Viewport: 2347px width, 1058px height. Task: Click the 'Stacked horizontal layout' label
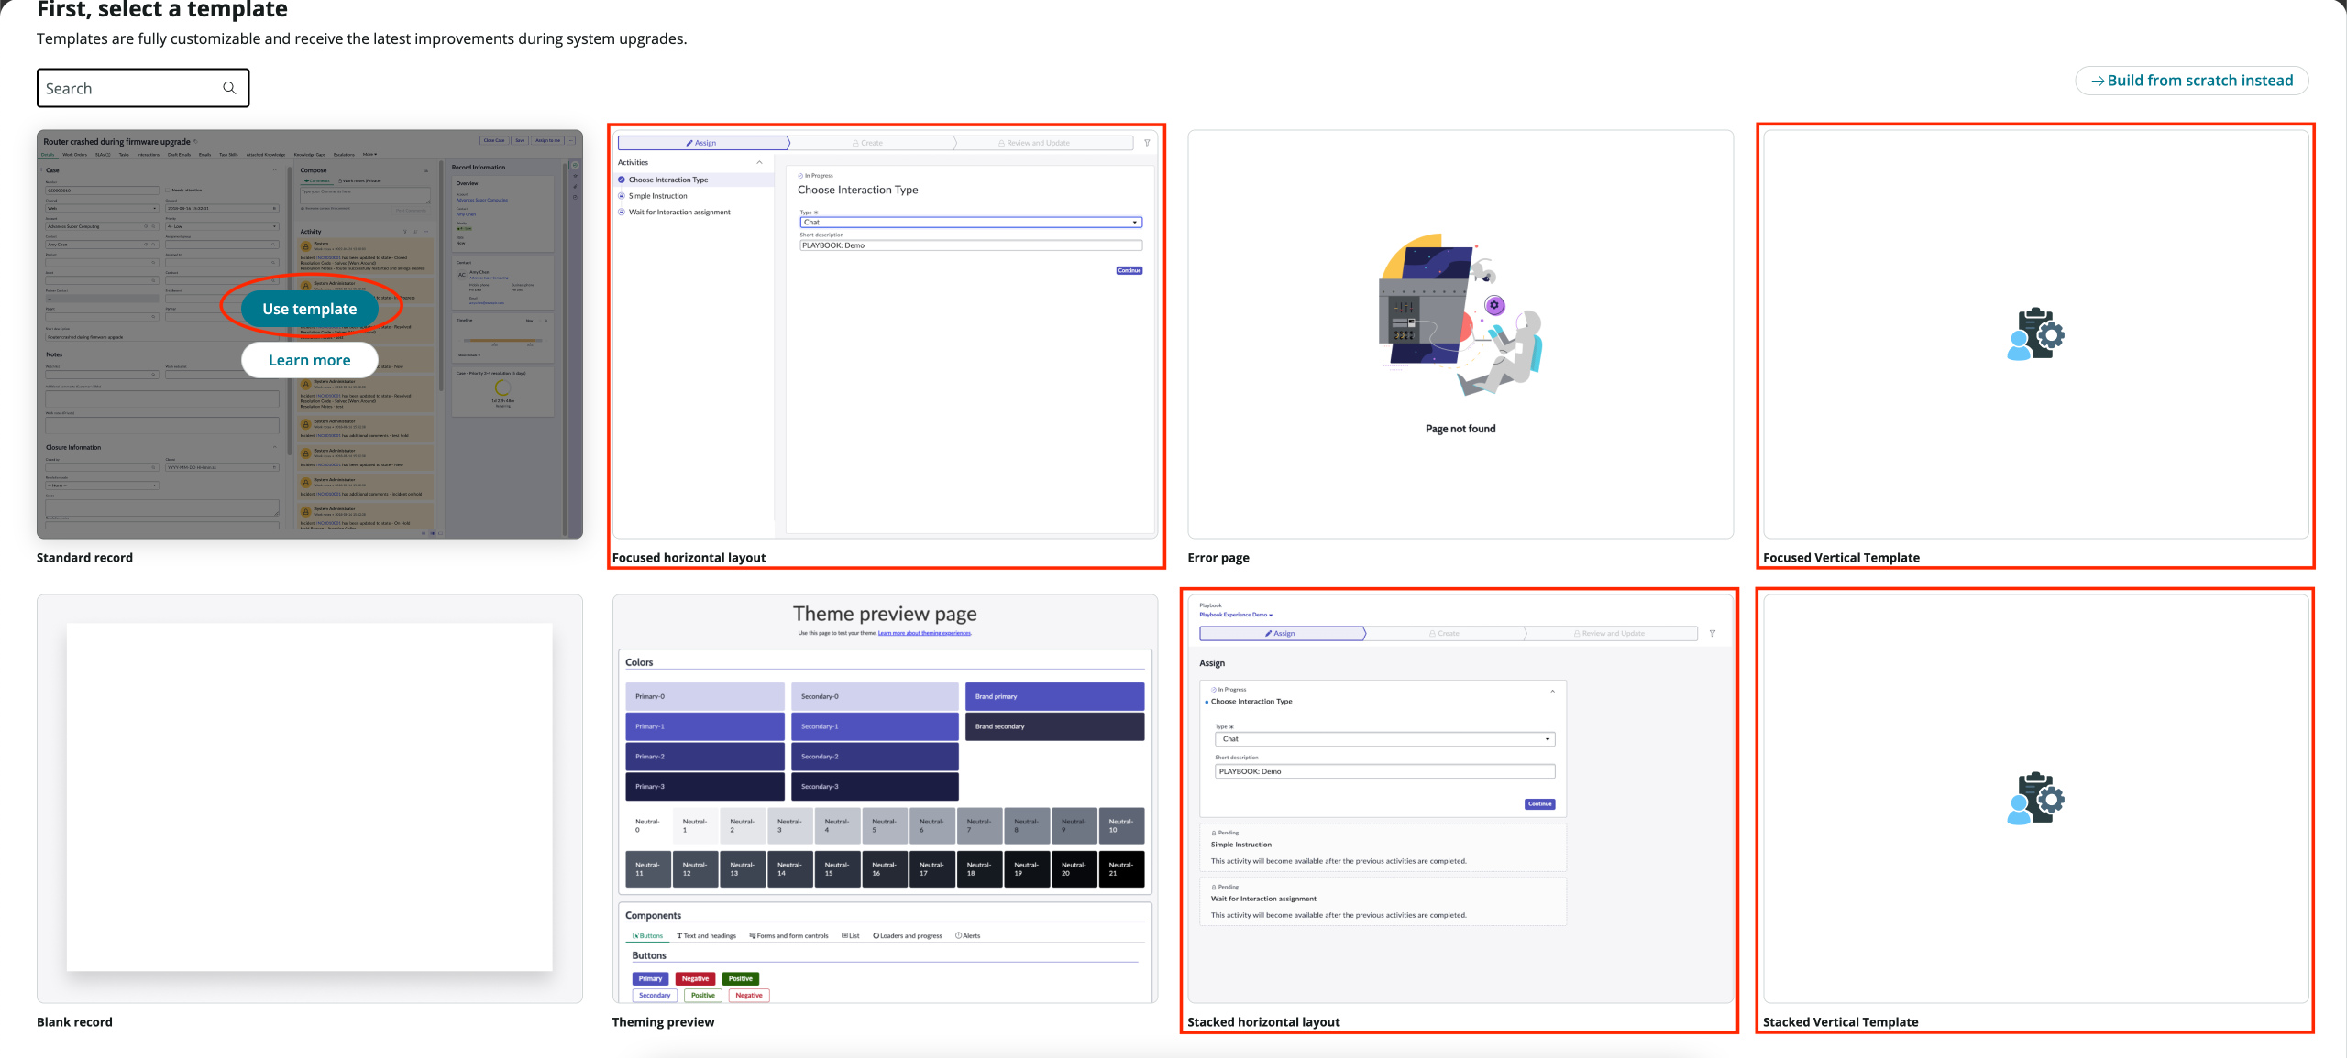[1263, 1022]
